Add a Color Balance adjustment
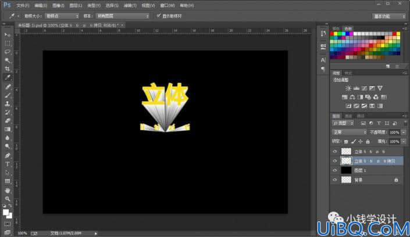The width and height of the screenshot is (410, 237). click(x=352, y=97)
